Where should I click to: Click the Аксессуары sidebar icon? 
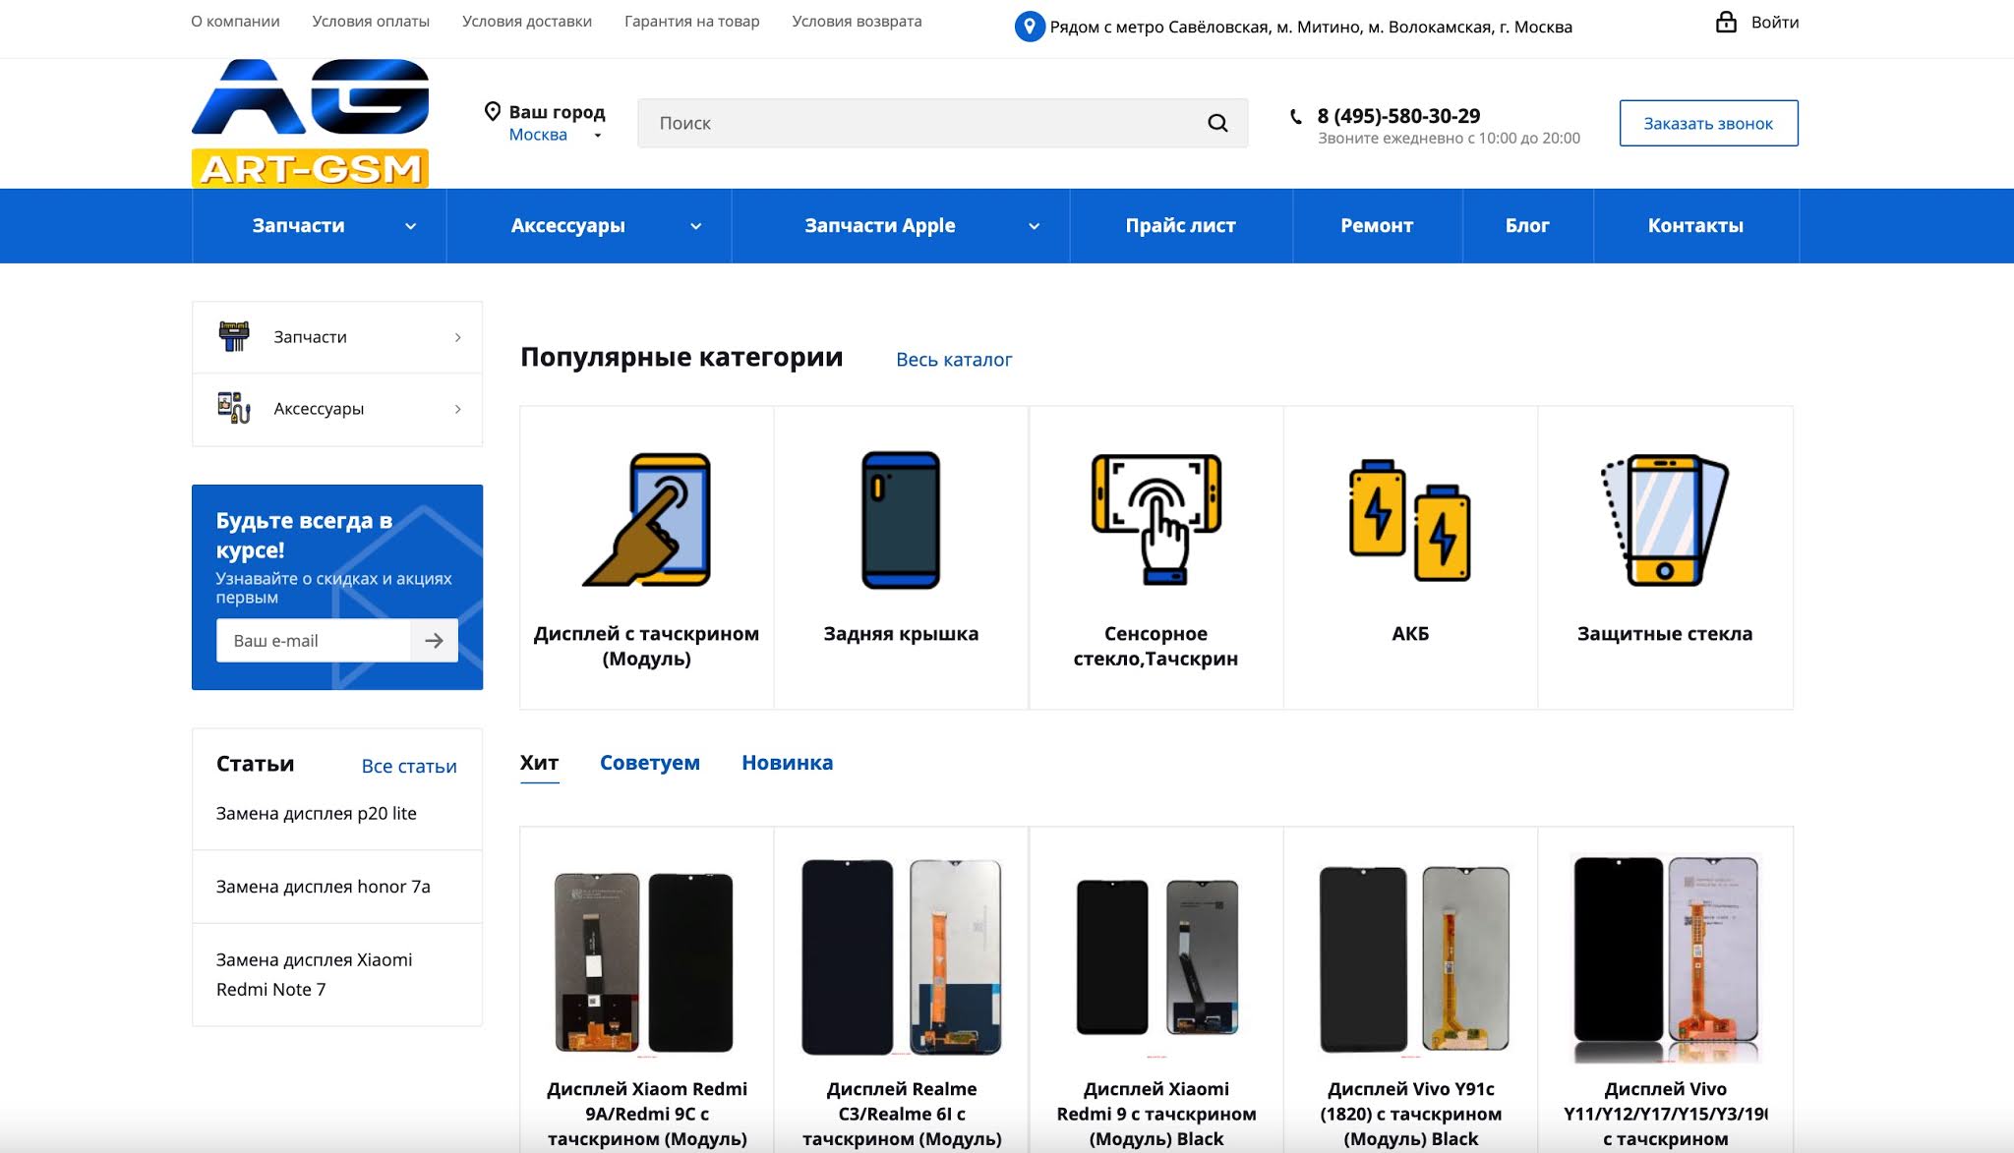click(x=233, y=408)
